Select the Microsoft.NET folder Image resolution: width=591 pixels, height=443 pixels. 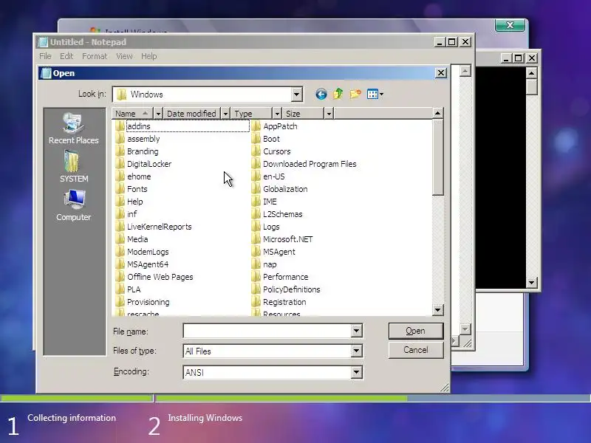[x=282, y=239]
